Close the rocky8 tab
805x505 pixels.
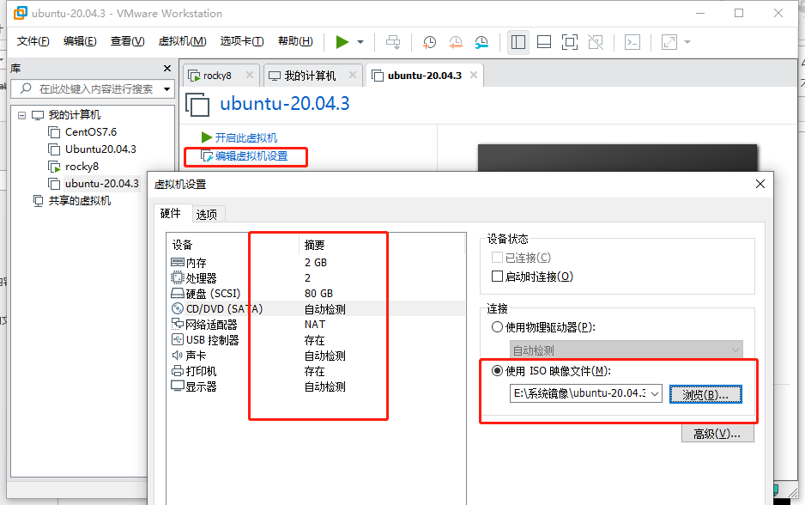250,75
